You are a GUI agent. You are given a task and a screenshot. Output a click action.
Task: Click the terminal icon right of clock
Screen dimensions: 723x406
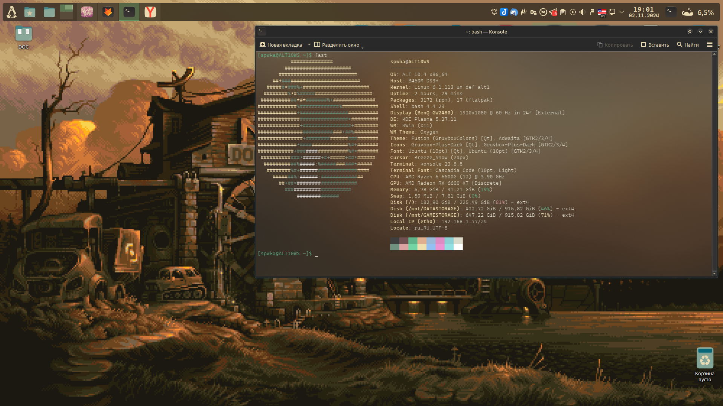[x=670, y=12]
